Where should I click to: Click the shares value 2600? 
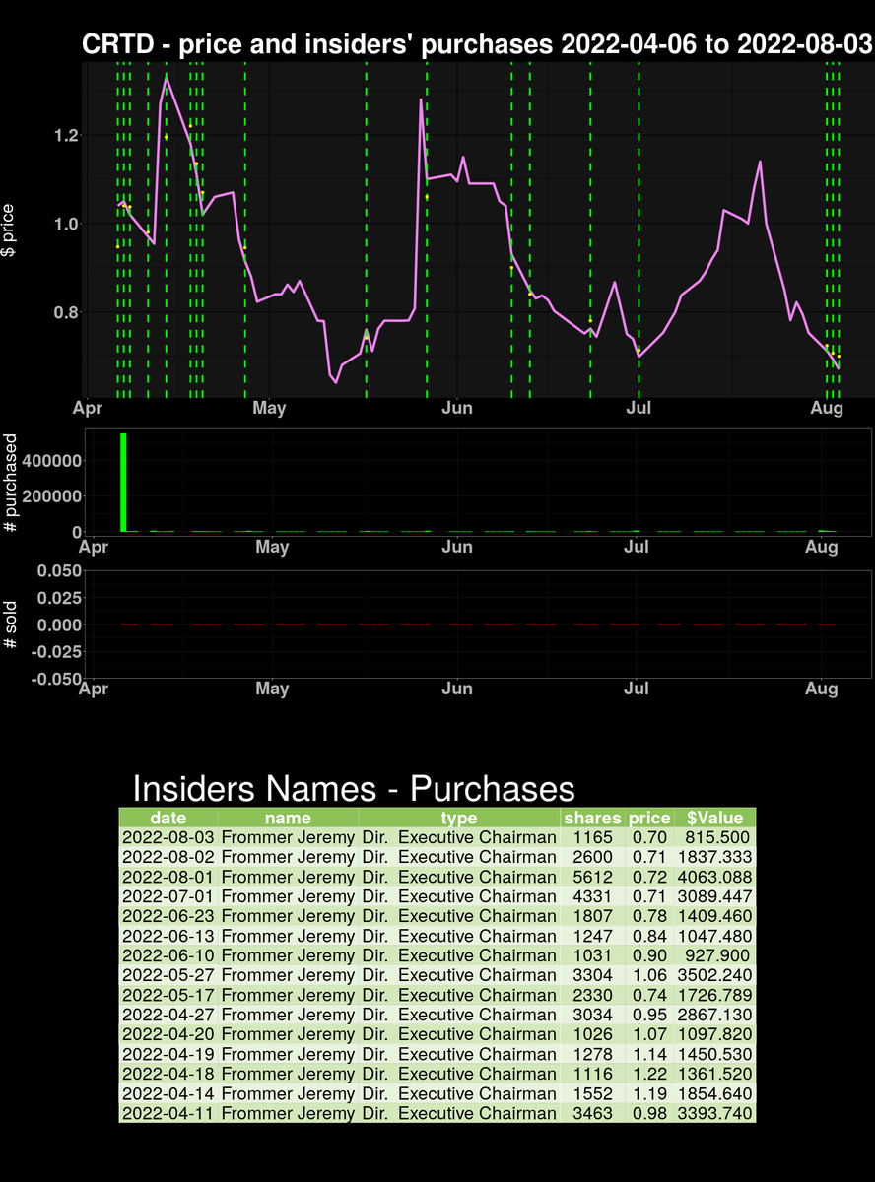coord(592,857)
